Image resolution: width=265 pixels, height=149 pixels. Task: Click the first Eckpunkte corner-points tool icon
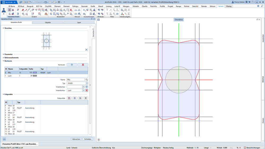(69, 98)
